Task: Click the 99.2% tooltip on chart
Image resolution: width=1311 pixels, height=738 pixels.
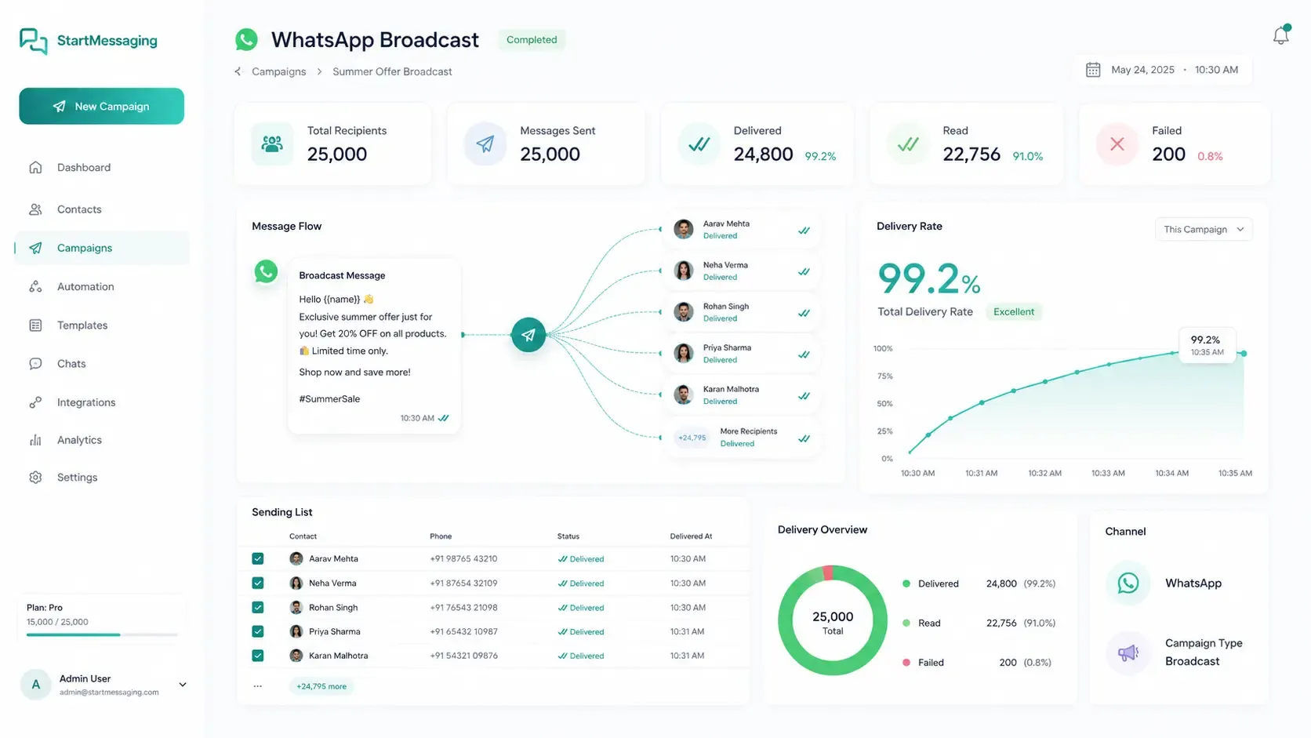Action: tap(1207, 345)
